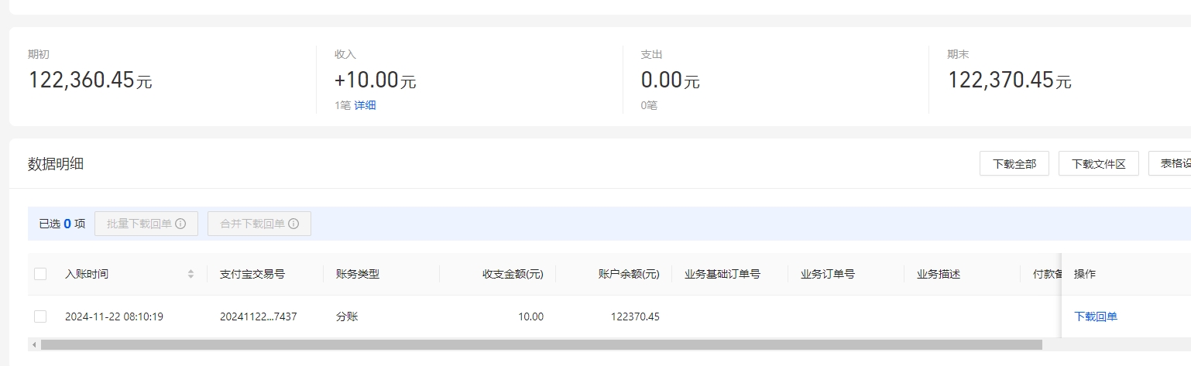Click the 10.00 amount cell in the table
The height and width of the screenshot is (366, 1191).
pyautogui.click(x=531, y=316)
